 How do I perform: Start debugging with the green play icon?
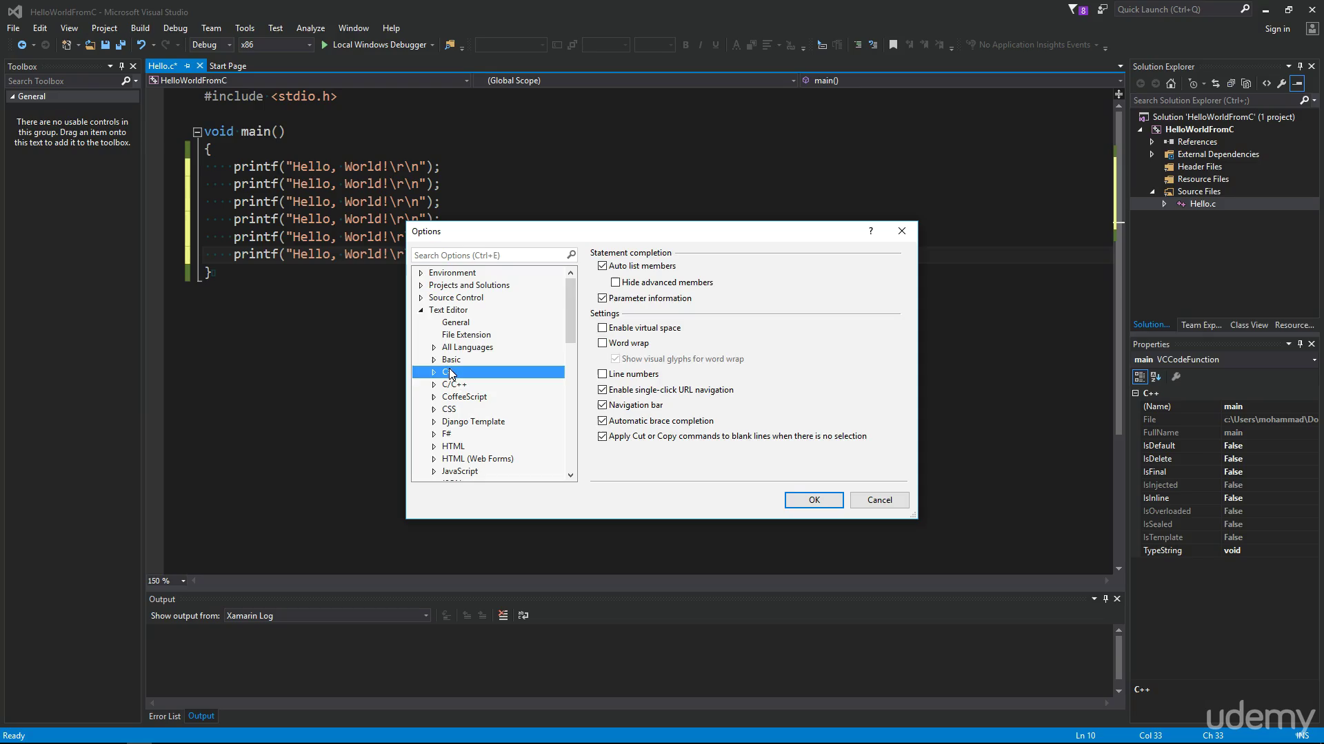(324, 45)
